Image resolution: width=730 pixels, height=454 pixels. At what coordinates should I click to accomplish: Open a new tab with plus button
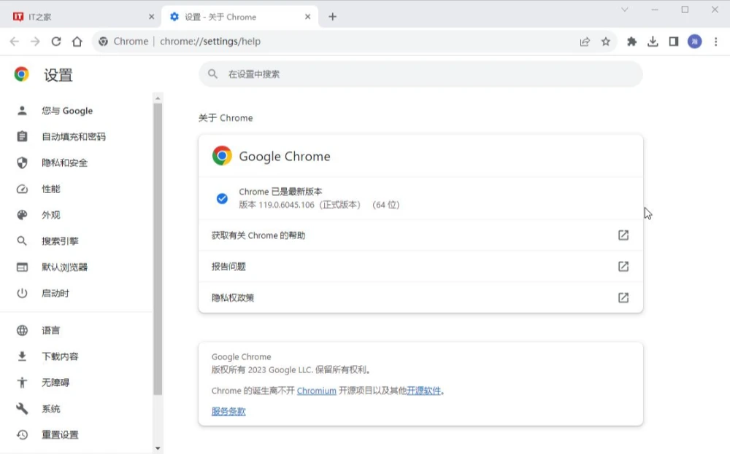coord(333,17)
